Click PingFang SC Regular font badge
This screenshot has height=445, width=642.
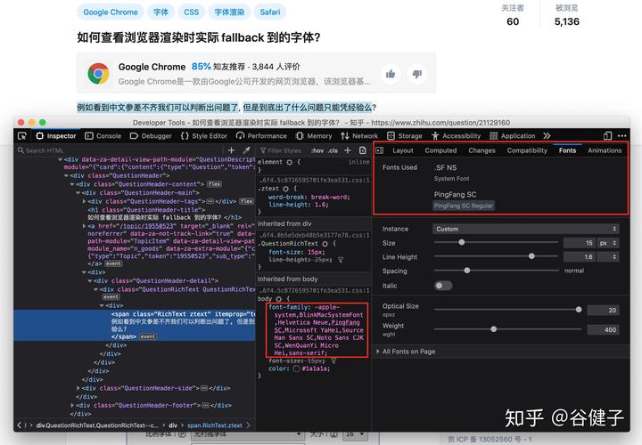point(464,206)
